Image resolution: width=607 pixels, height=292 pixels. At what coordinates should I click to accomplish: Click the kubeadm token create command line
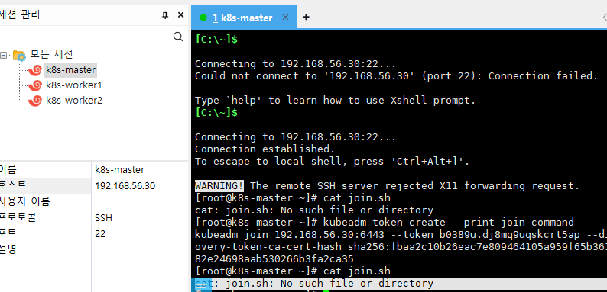click(385, 223)
